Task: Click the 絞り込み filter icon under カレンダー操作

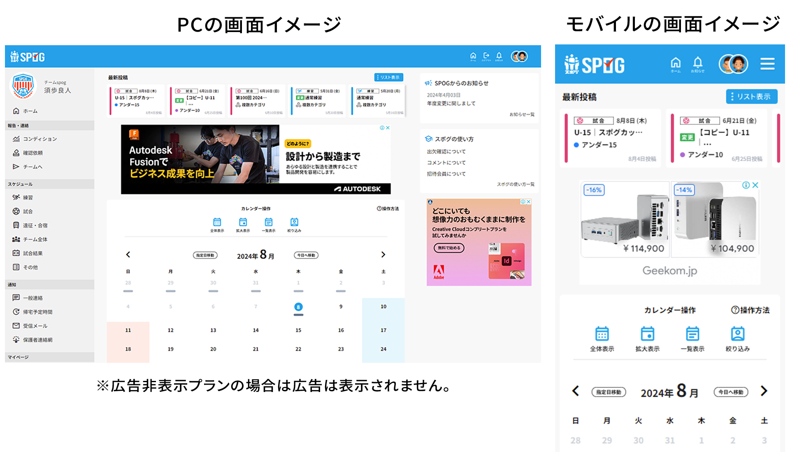Action: pyautogui.click(x=294, y=222)
